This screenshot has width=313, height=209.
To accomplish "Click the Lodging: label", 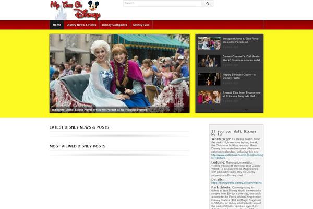I will (218, 162).
